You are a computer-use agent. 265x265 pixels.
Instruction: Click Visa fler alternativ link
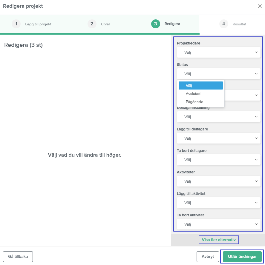[x=219, y=240]
